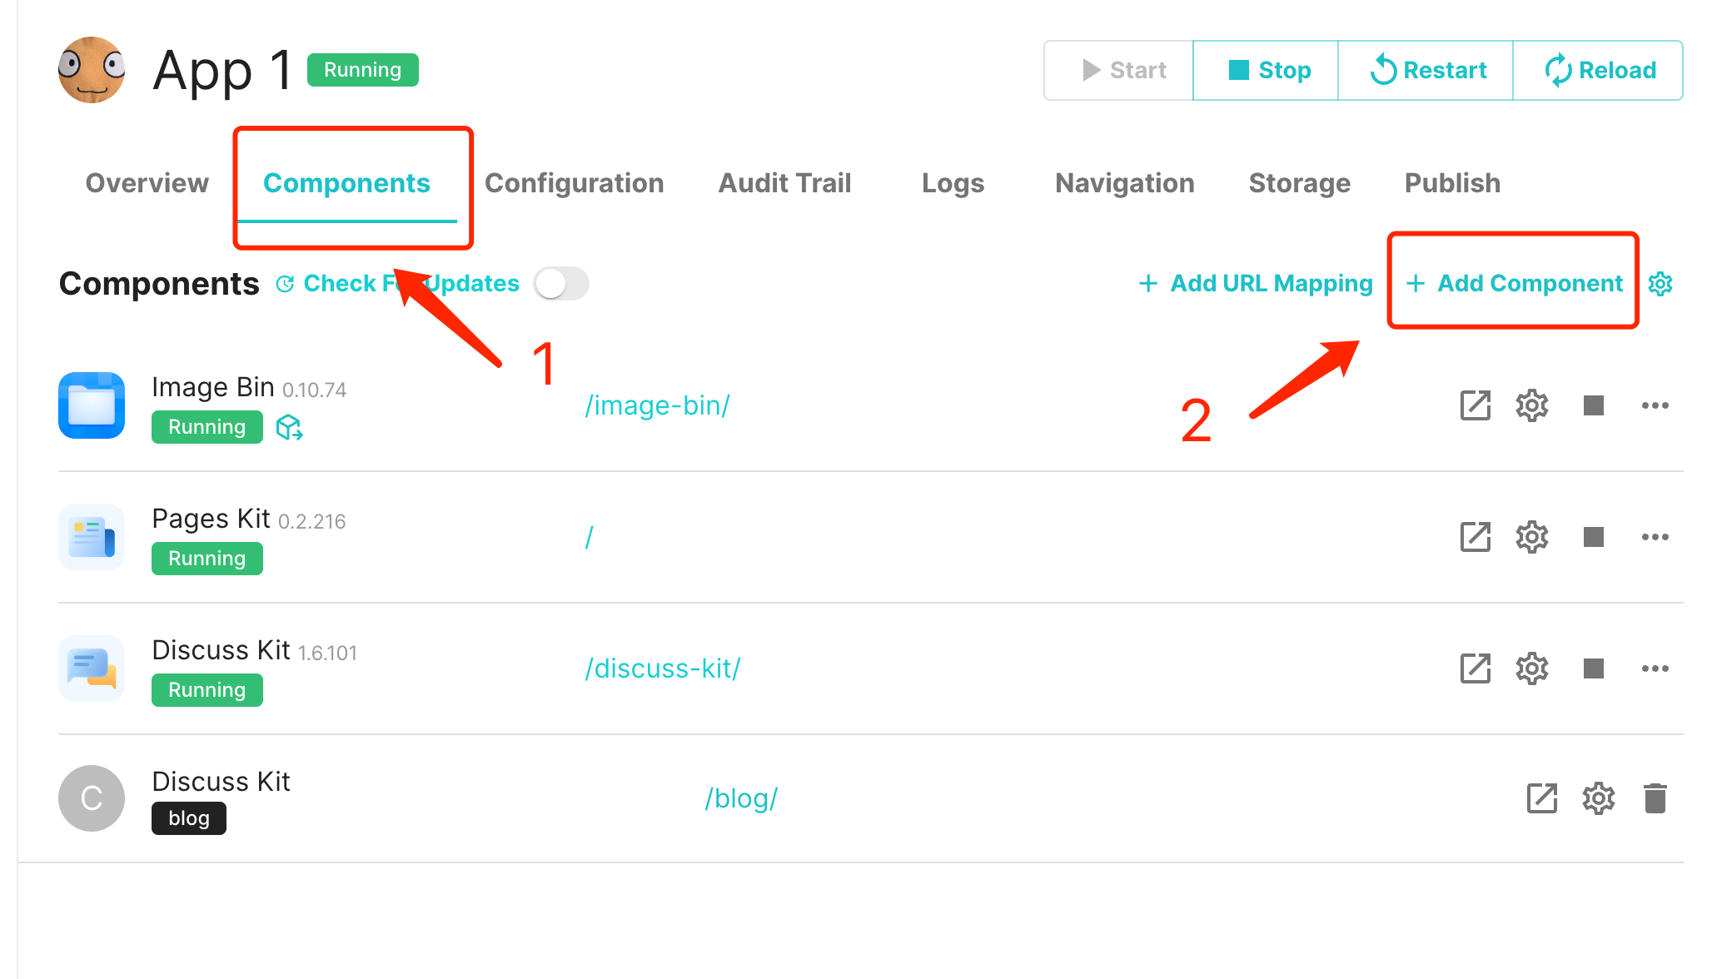Stop the Image Bin component

point(1593,405)
